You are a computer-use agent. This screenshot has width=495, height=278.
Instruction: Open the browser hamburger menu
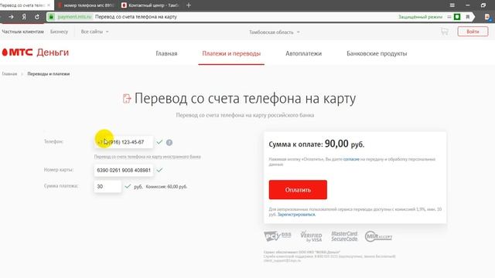coord(452,5)
